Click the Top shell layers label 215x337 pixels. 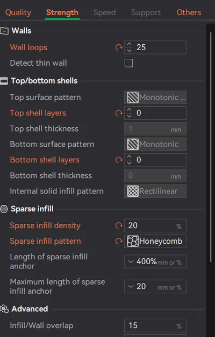(38, 113)
